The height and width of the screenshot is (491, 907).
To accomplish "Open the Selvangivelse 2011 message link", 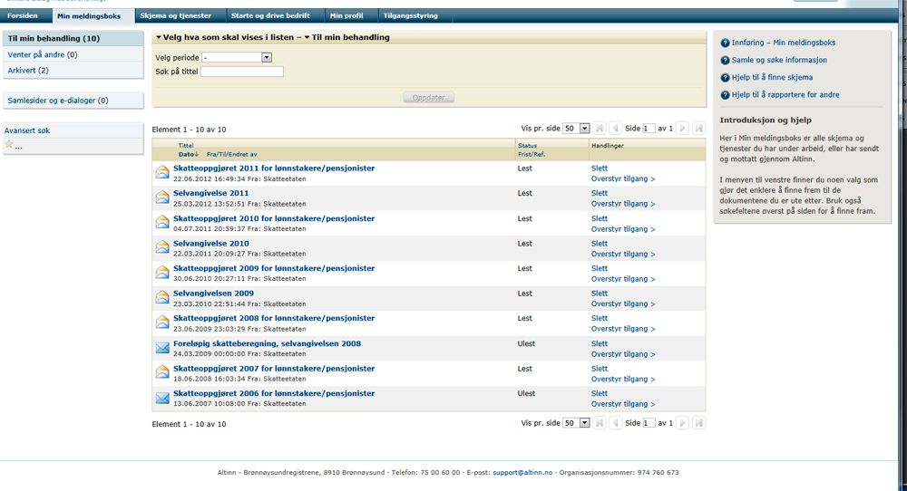I will [x=210, y=193].
